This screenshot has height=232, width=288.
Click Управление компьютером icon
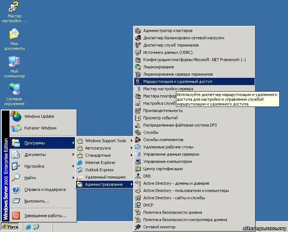[x=138, y=161]
